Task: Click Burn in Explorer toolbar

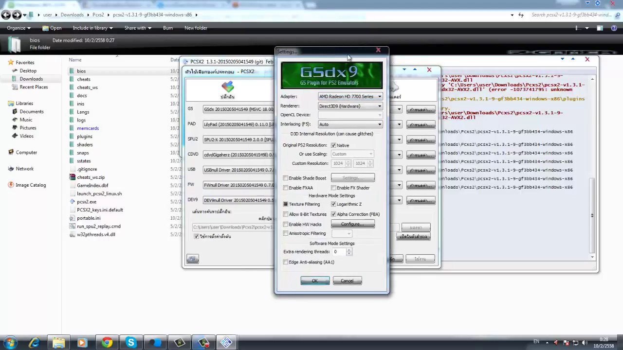Action: coord(168,28)
